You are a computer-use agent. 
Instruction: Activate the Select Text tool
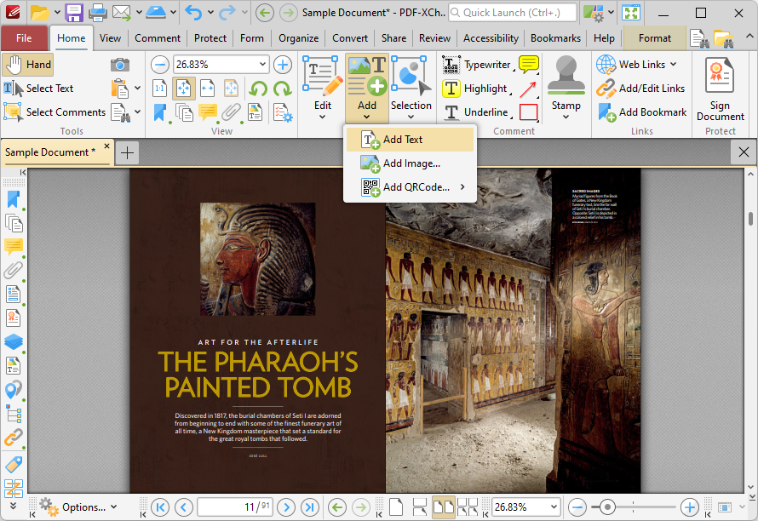38,89
